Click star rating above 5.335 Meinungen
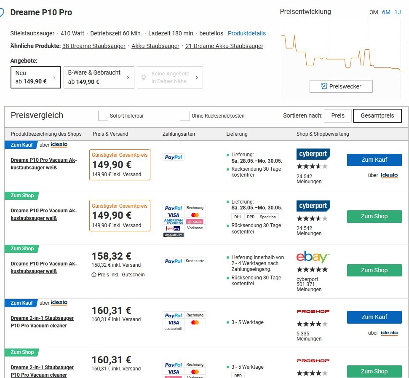Image resolution: width=409 pixels, height=378 pixels. pos(312,324)
